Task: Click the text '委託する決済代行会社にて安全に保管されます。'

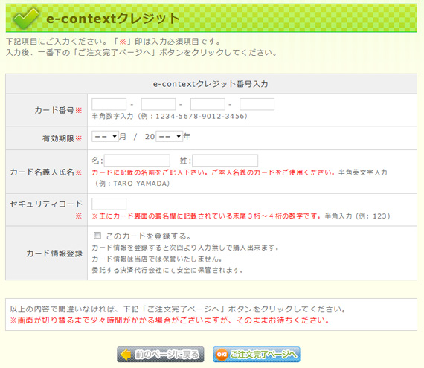Action: (167, 270)
